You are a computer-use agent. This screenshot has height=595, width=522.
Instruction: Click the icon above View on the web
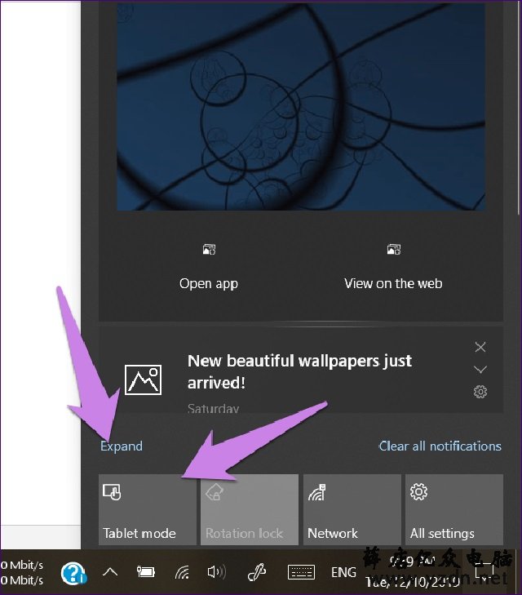point(393,249)
